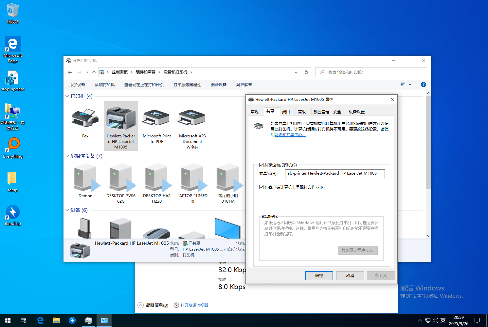Image resolution: width=488 pixels, height=327 pixels.
Task: Click the help question mark icon
Action: tap(423, 85)
